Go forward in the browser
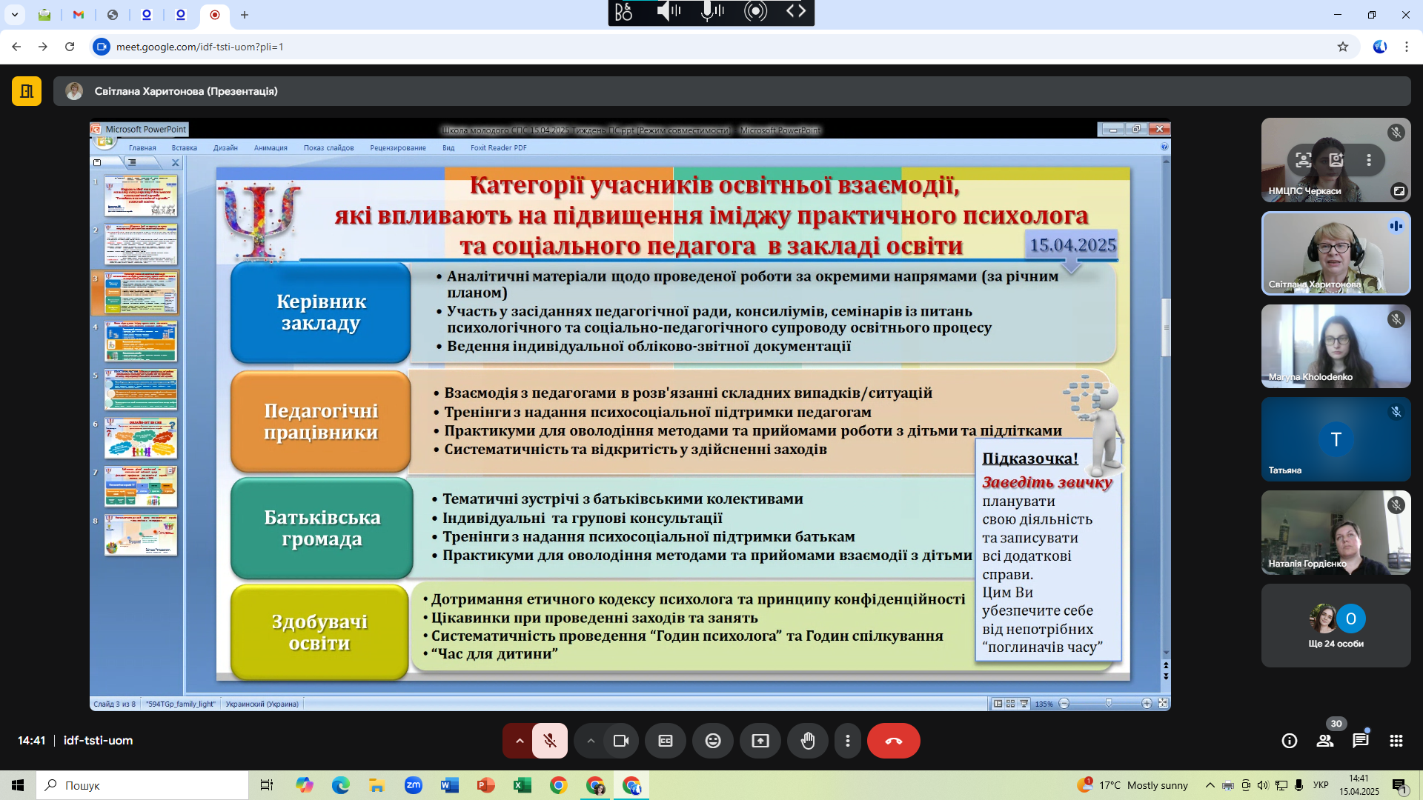1423x800 pixels. tap(43, 47)
